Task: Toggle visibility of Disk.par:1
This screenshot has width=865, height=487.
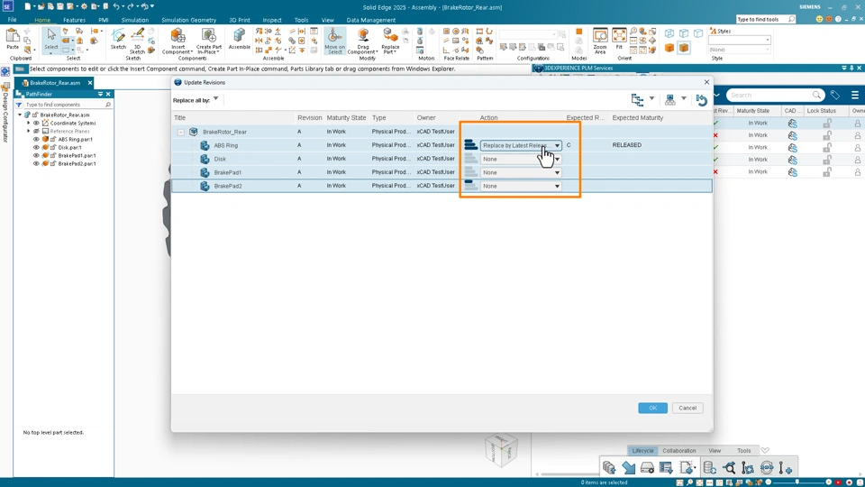Action: tap(36, 147)
